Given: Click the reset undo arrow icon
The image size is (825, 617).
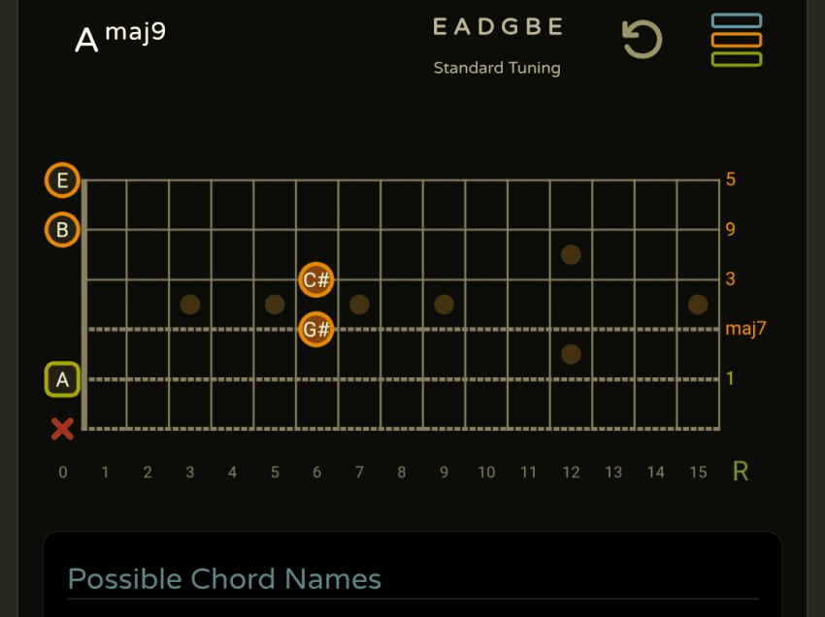Looking at the screenshot, I should pos(641,40).
